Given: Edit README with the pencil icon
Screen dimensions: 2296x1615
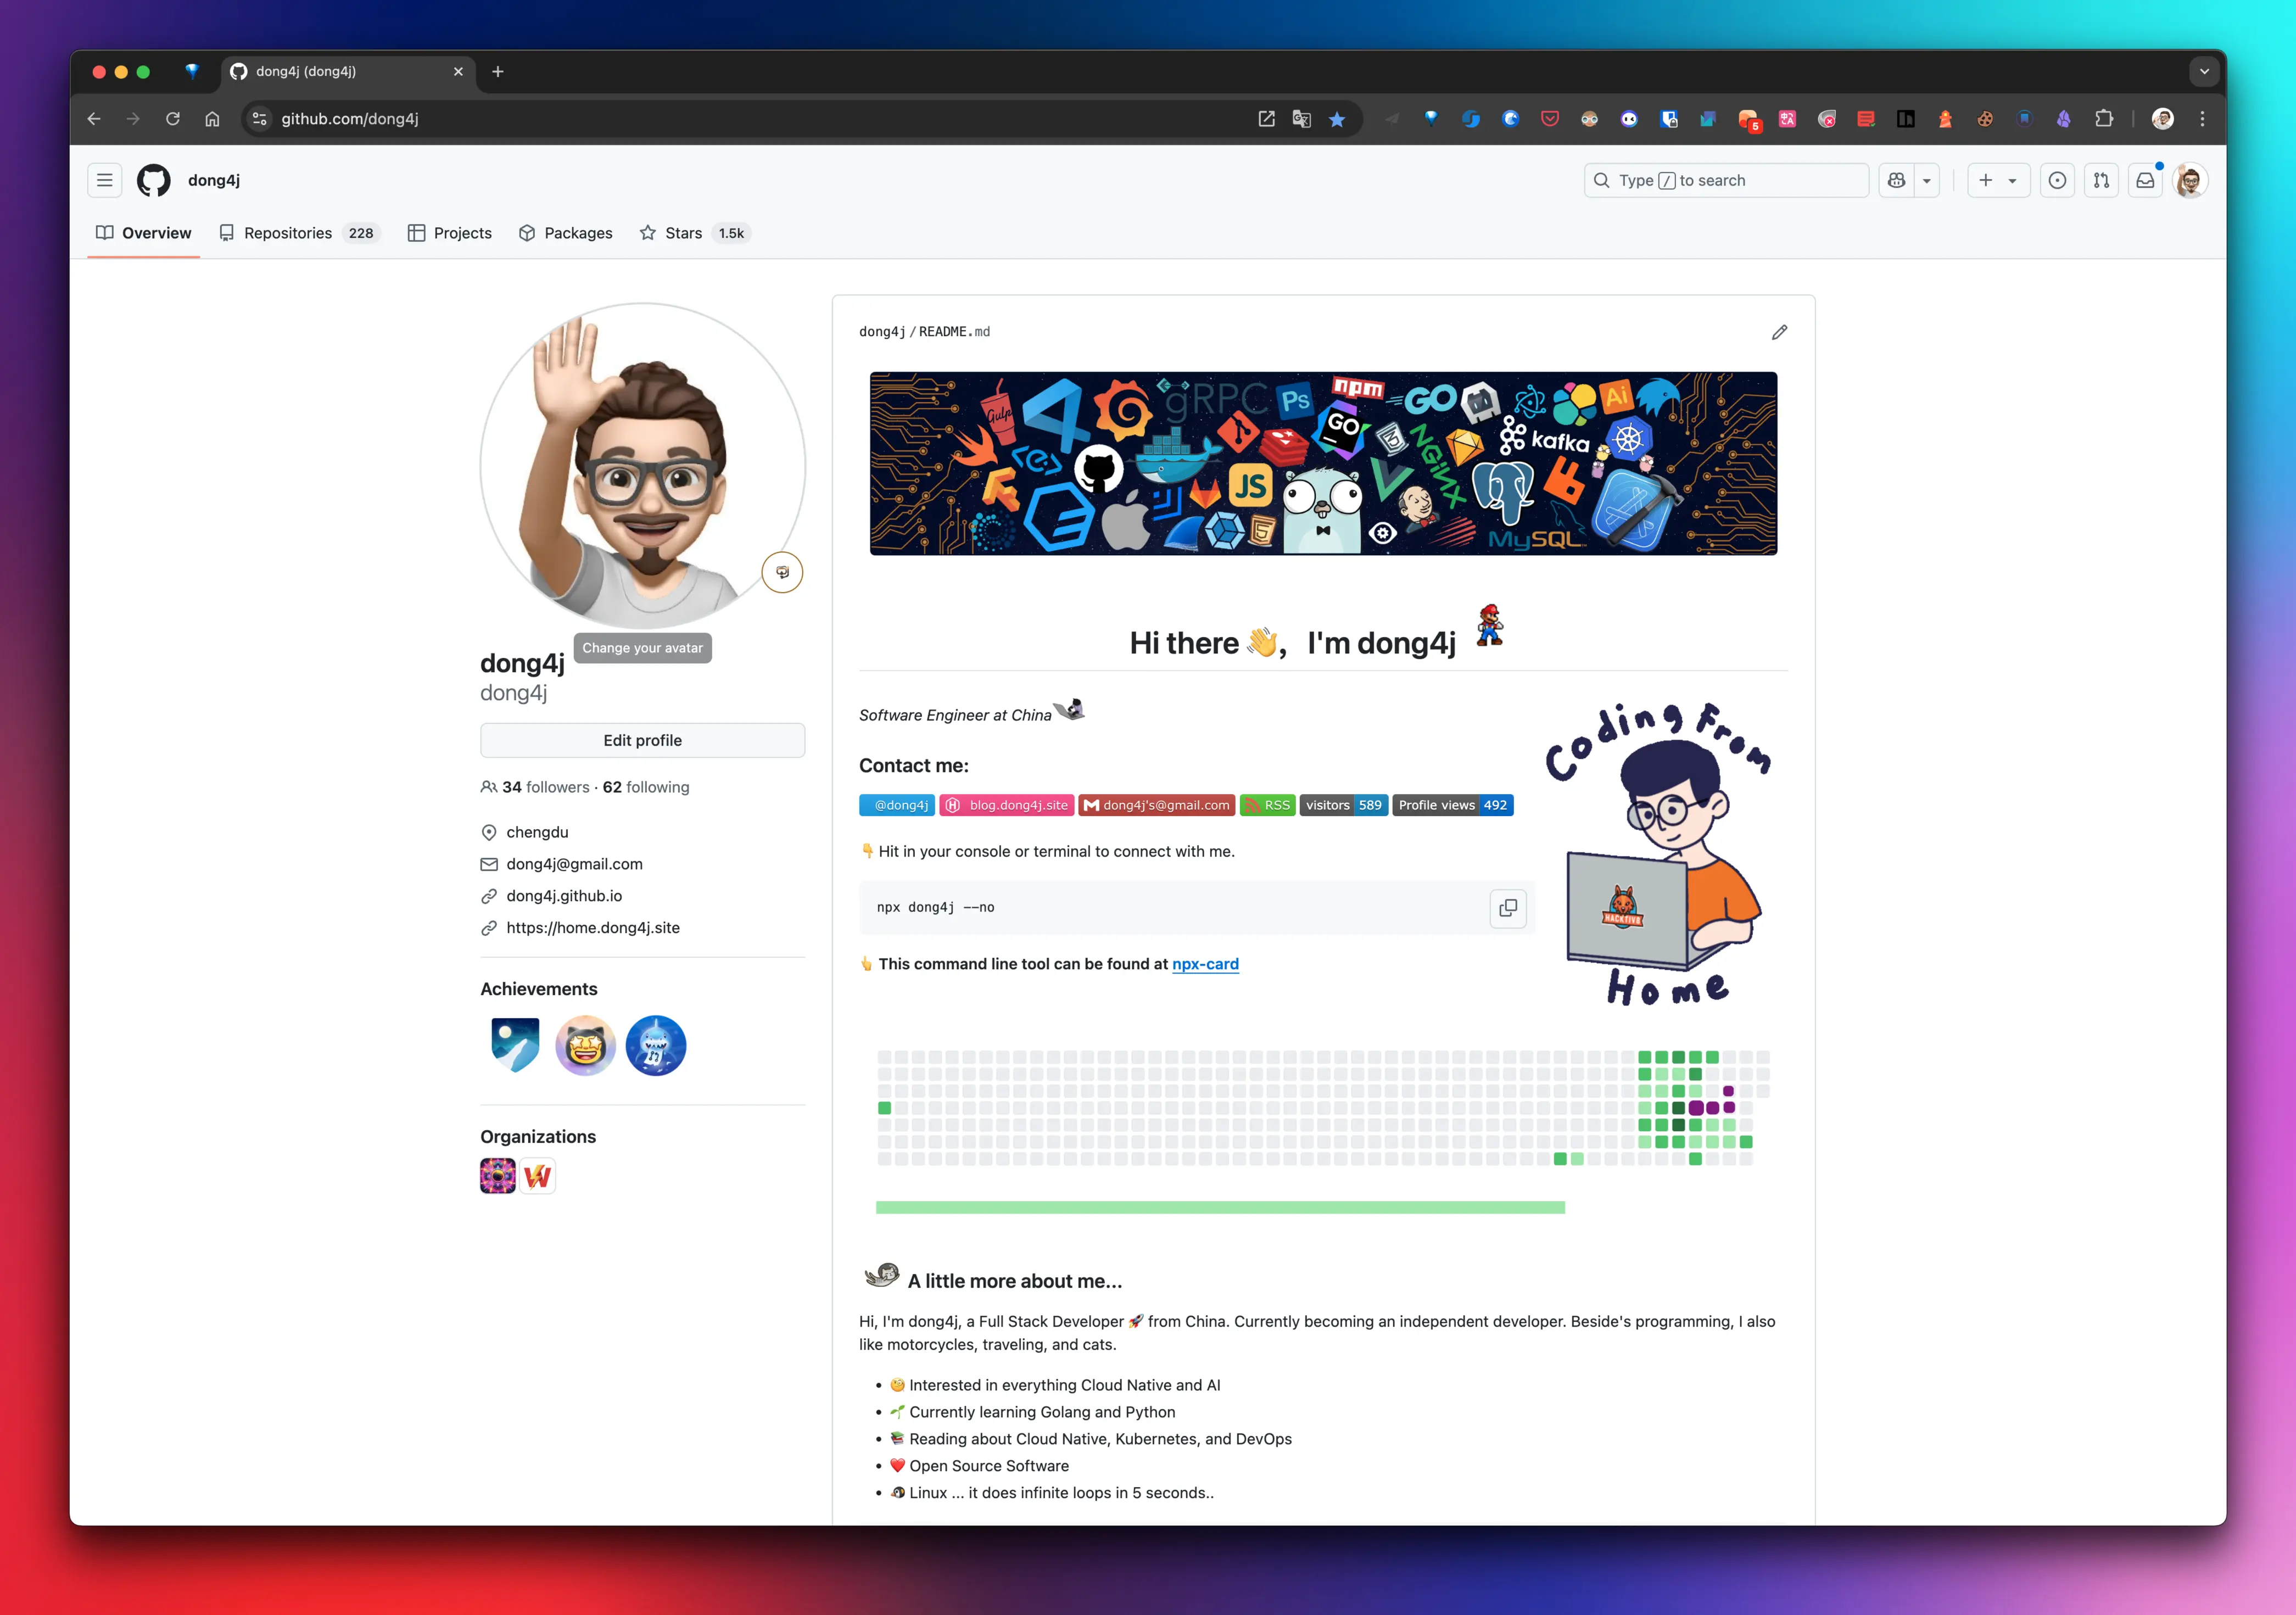Looking at the screenshot, I should click(x=1779, y=332).
